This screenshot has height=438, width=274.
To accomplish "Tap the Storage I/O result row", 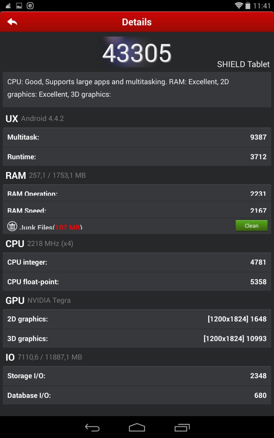I will click(137, 376).
